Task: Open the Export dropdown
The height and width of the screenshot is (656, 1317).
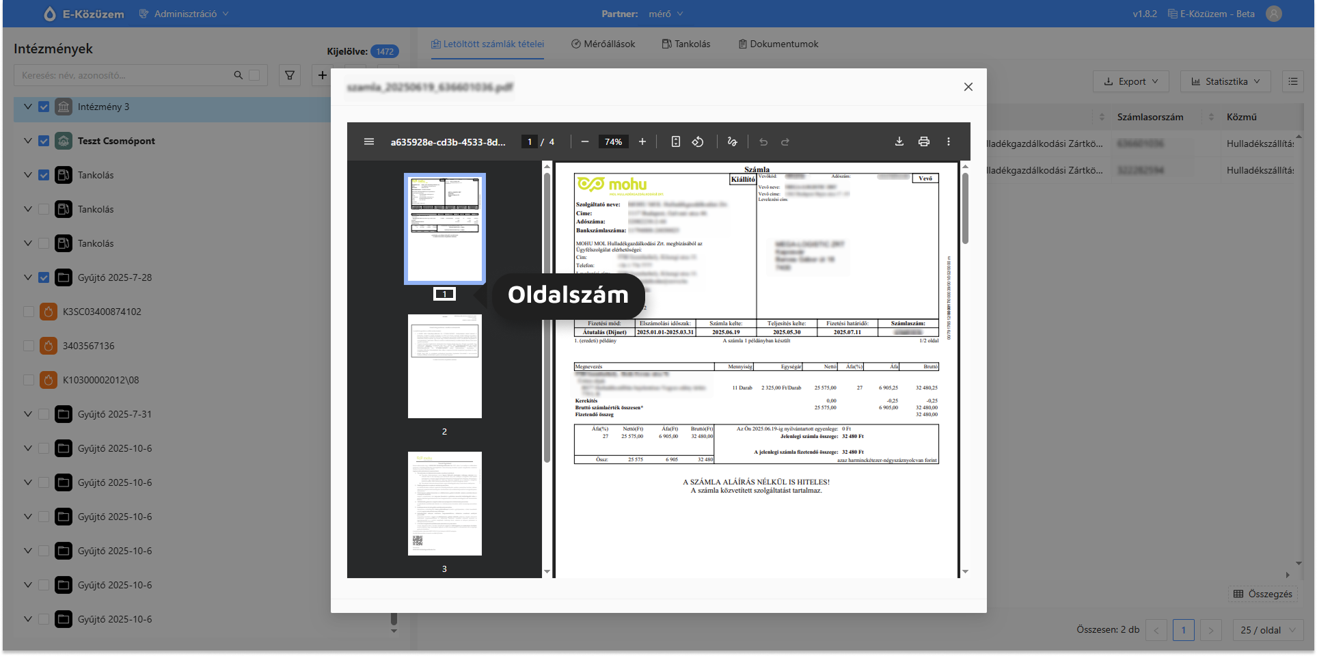Action: coord(1130,81)
